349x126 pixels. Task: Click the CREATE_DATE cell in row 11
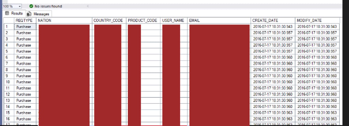click(x=273, y=88)
